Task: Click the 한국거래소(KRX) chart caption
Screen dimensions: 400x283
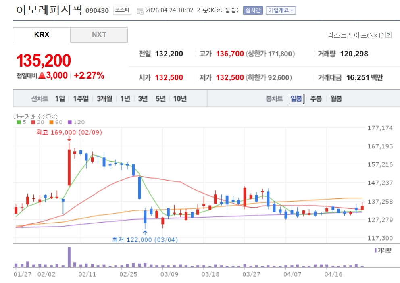Action: click(x=35, y=117)
